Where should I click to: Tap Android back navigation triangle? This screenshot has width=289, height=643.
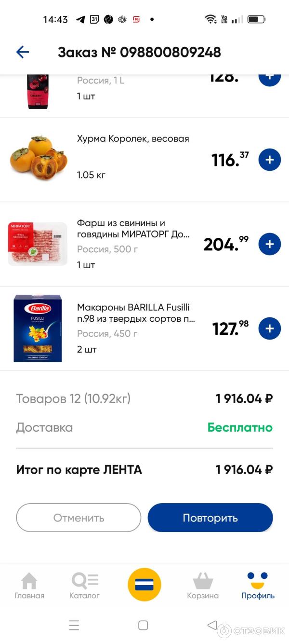(x=212, y=626)
